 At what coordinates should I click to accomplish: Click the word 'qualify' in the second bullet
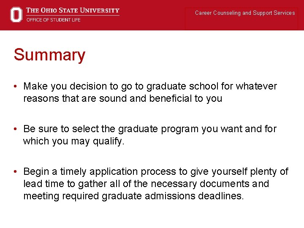click(109, 141)
